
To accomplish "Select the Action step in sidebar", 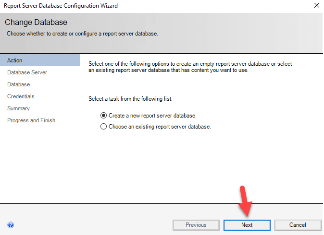I will (15, 60).
